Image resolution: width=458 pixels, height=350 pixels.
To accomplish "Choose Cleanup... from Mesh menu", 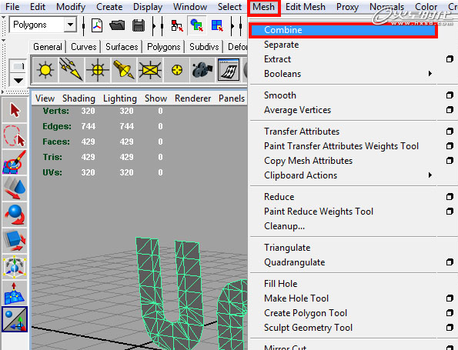I will tap(284, 226).
